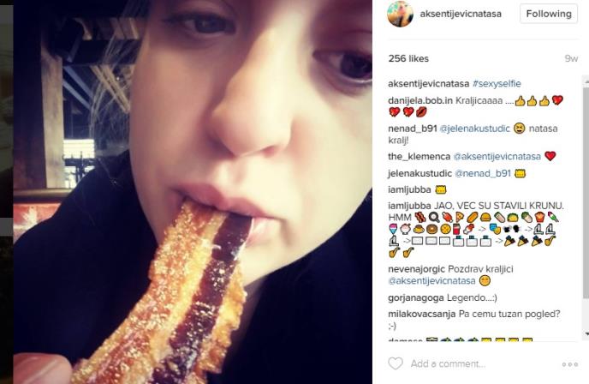Screen dimensions: 589x384
Task: Click the heart like icon
Action: click(x=395, y=363)
